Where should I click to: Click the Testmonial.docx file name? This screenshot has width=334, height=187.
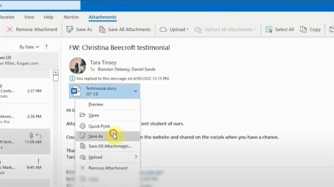tap(101, 88)
